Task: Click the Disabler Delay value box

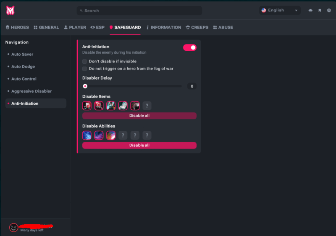Action: pyautogui.click(x=192, y=86)
